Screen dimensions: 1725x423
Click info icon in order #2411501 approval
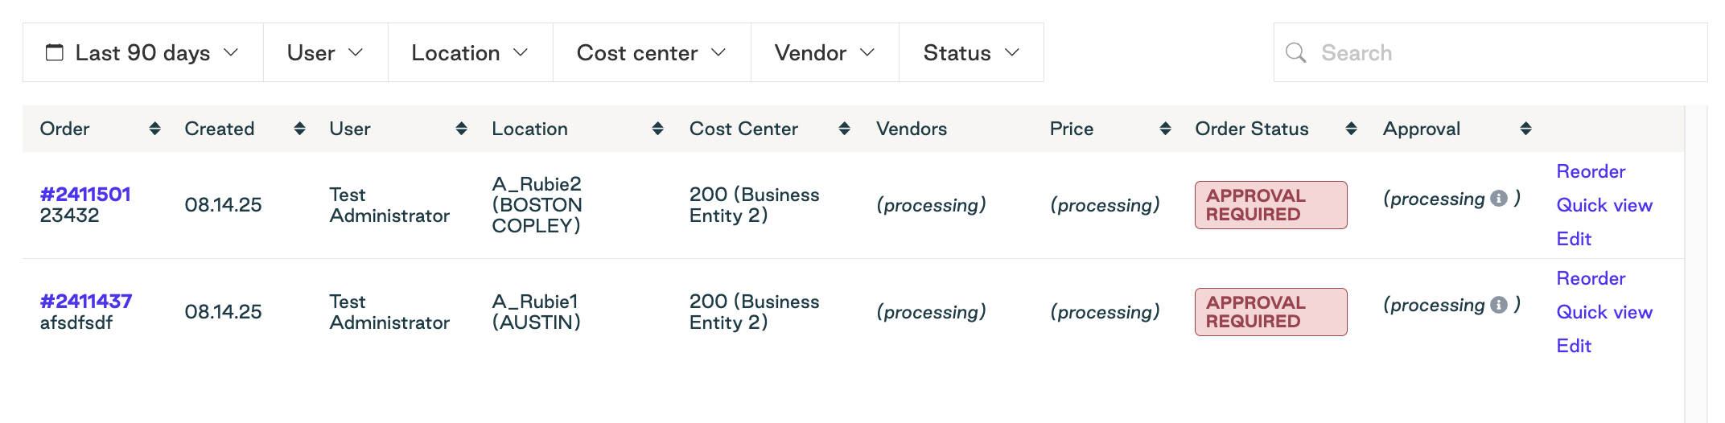(1499, 199)
